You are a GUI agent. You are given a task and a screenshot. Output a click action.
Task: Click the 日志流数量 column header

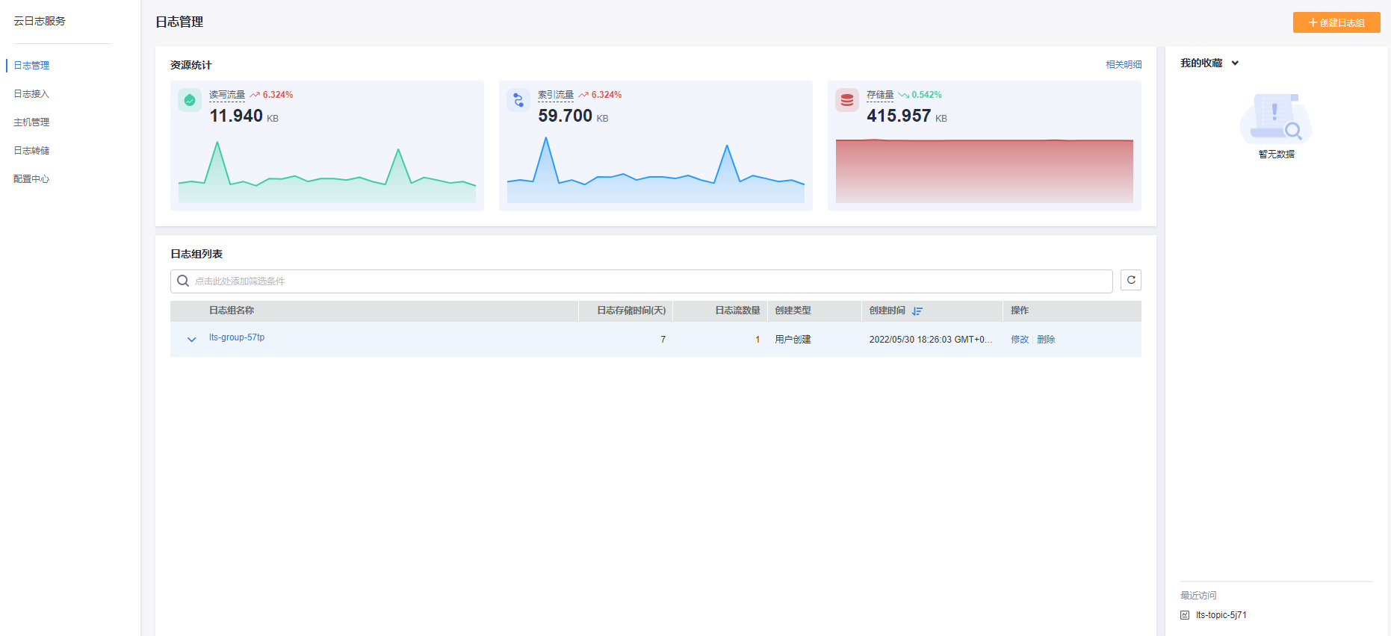[x=737, y=311]
